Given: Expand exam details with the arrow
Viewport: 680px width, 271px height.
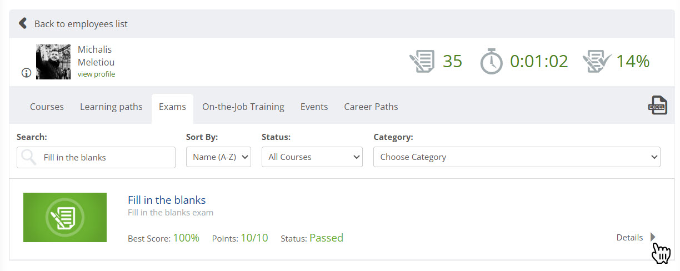Looking at the screenshot, I should (x=653, y=237).
